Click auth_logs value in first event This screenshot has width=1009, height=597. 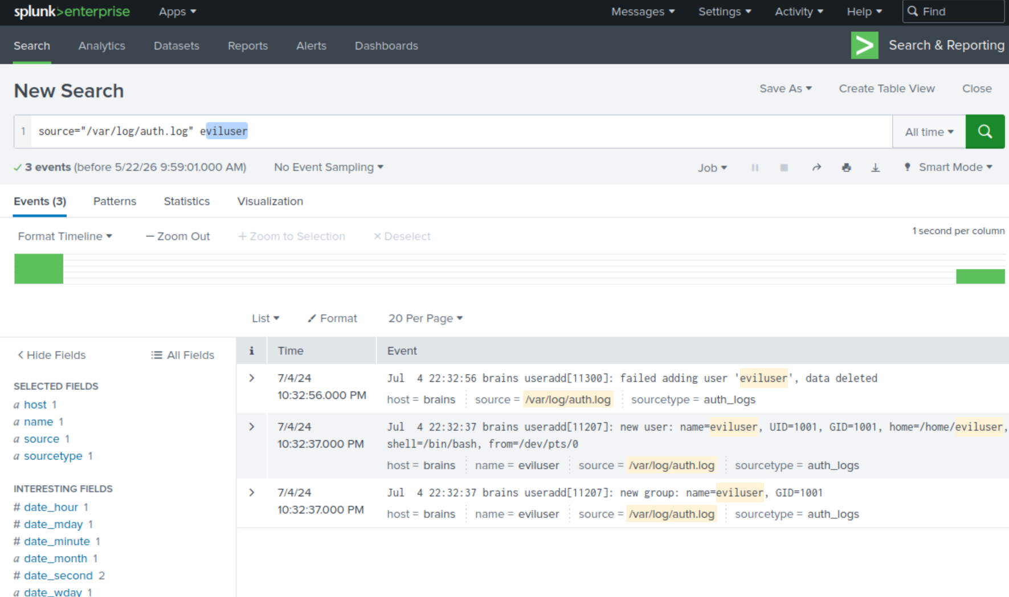(729, 399)
